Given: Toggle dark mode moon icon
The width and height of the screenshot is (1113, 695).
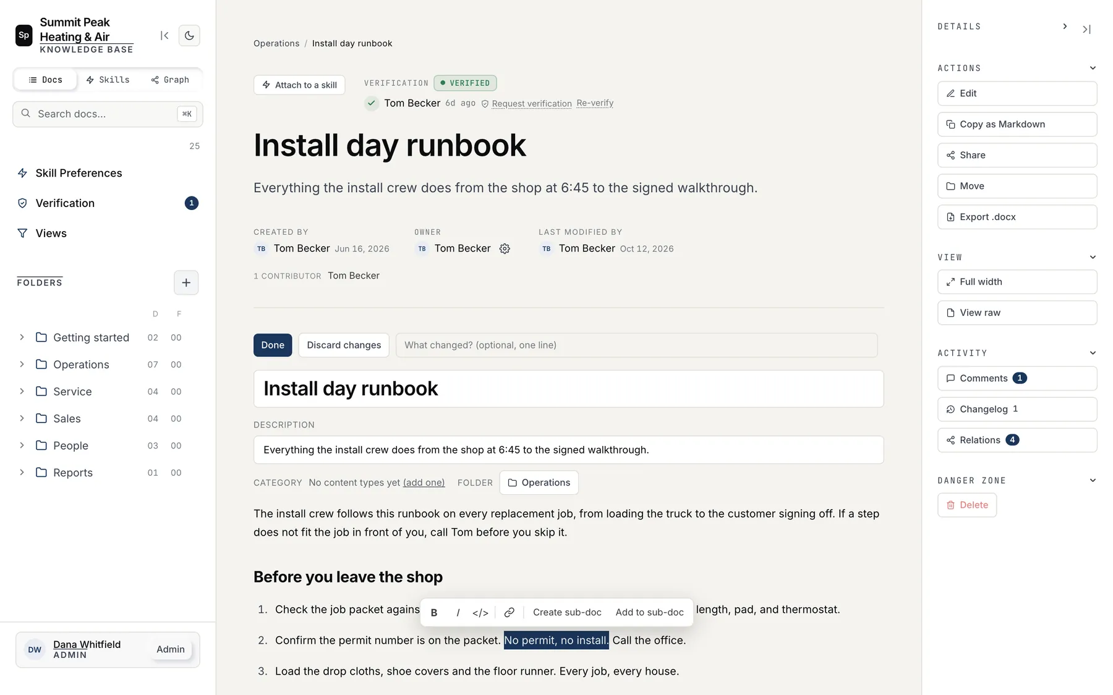Looking at the screenshot, I should click(189, 36).
